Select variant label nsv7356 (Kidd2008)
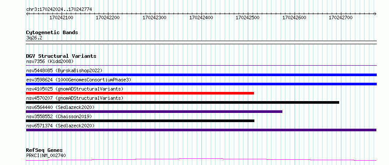This screenshot has height=165, width=389. 50,61
